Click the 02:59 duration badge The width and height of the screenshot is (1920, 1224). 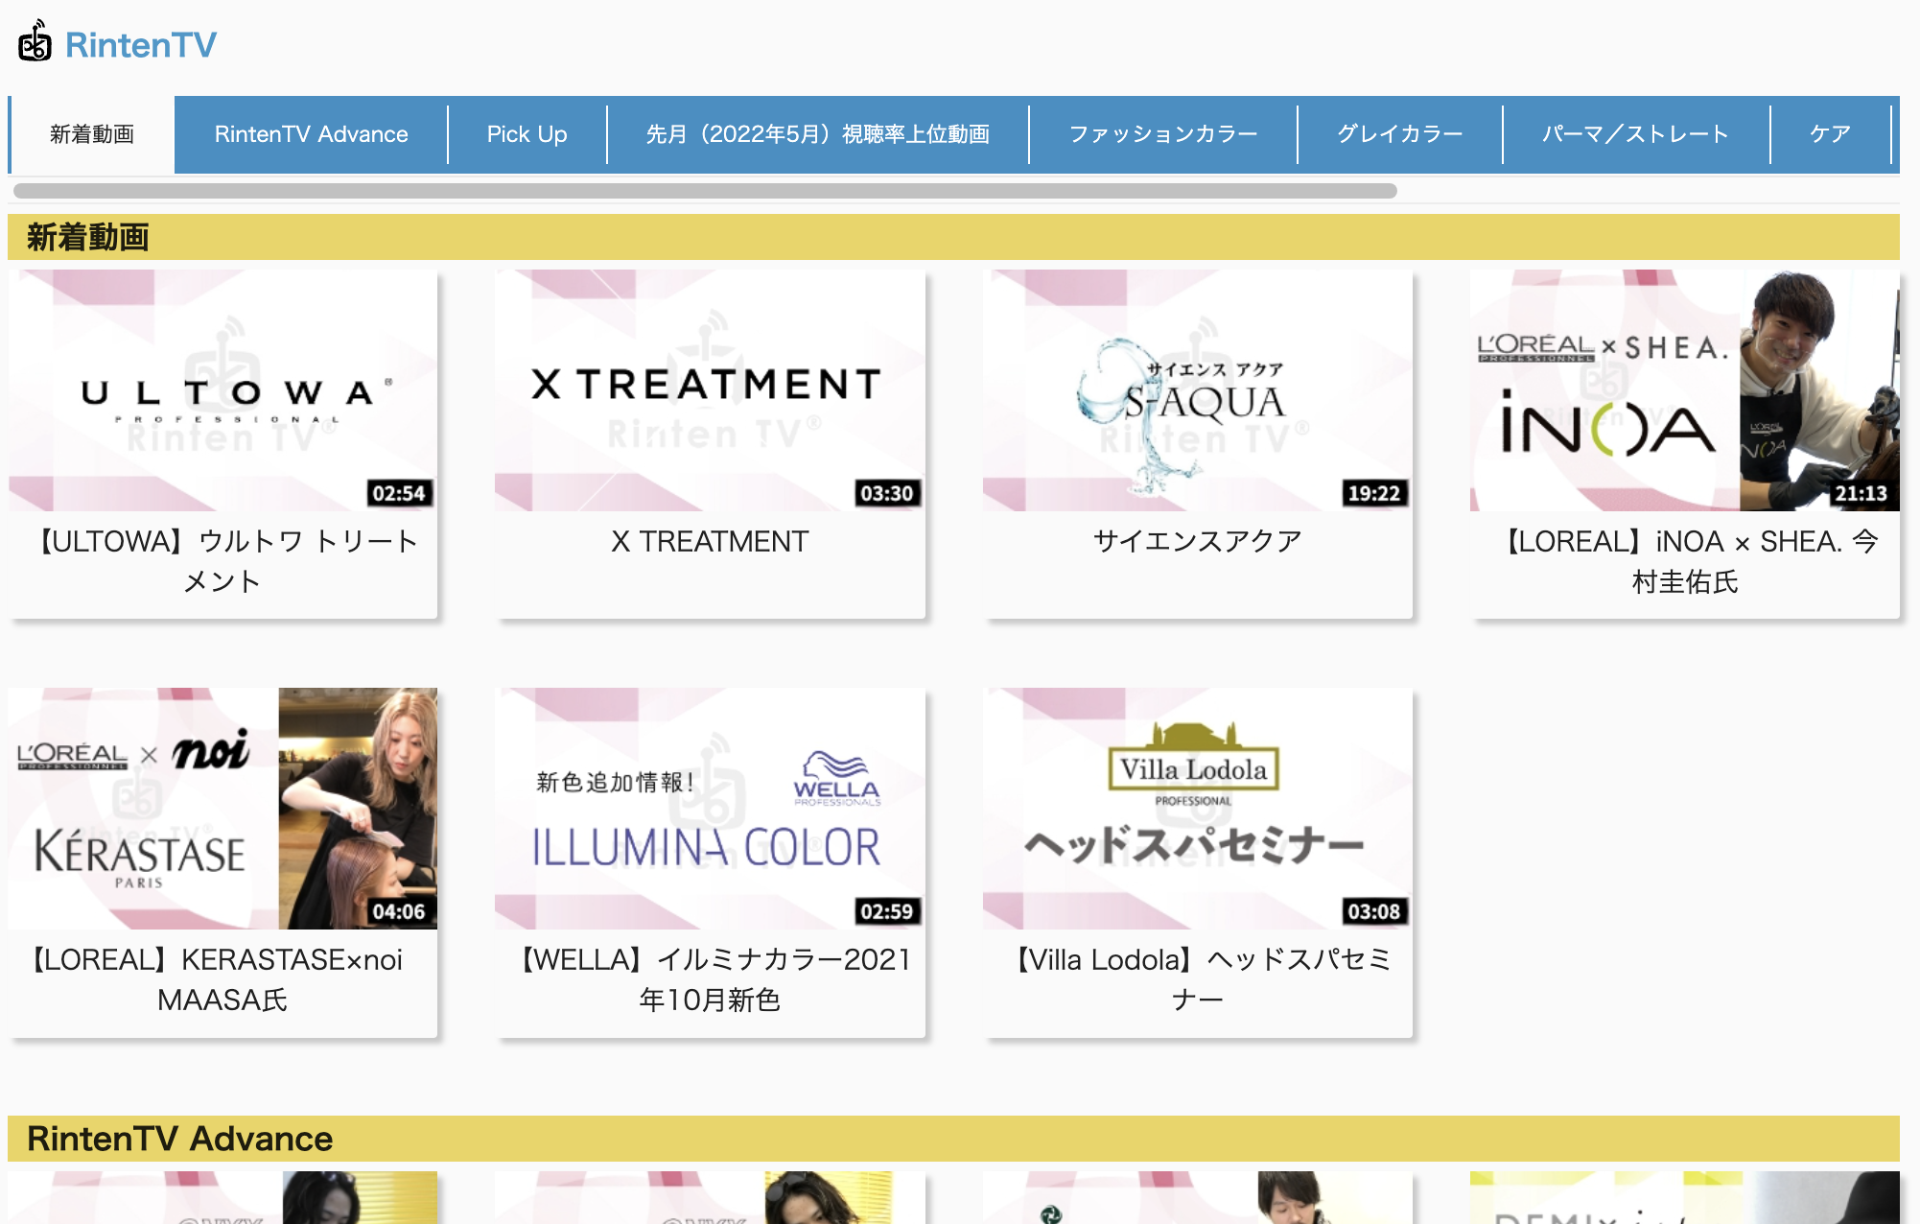pos(887,911)
